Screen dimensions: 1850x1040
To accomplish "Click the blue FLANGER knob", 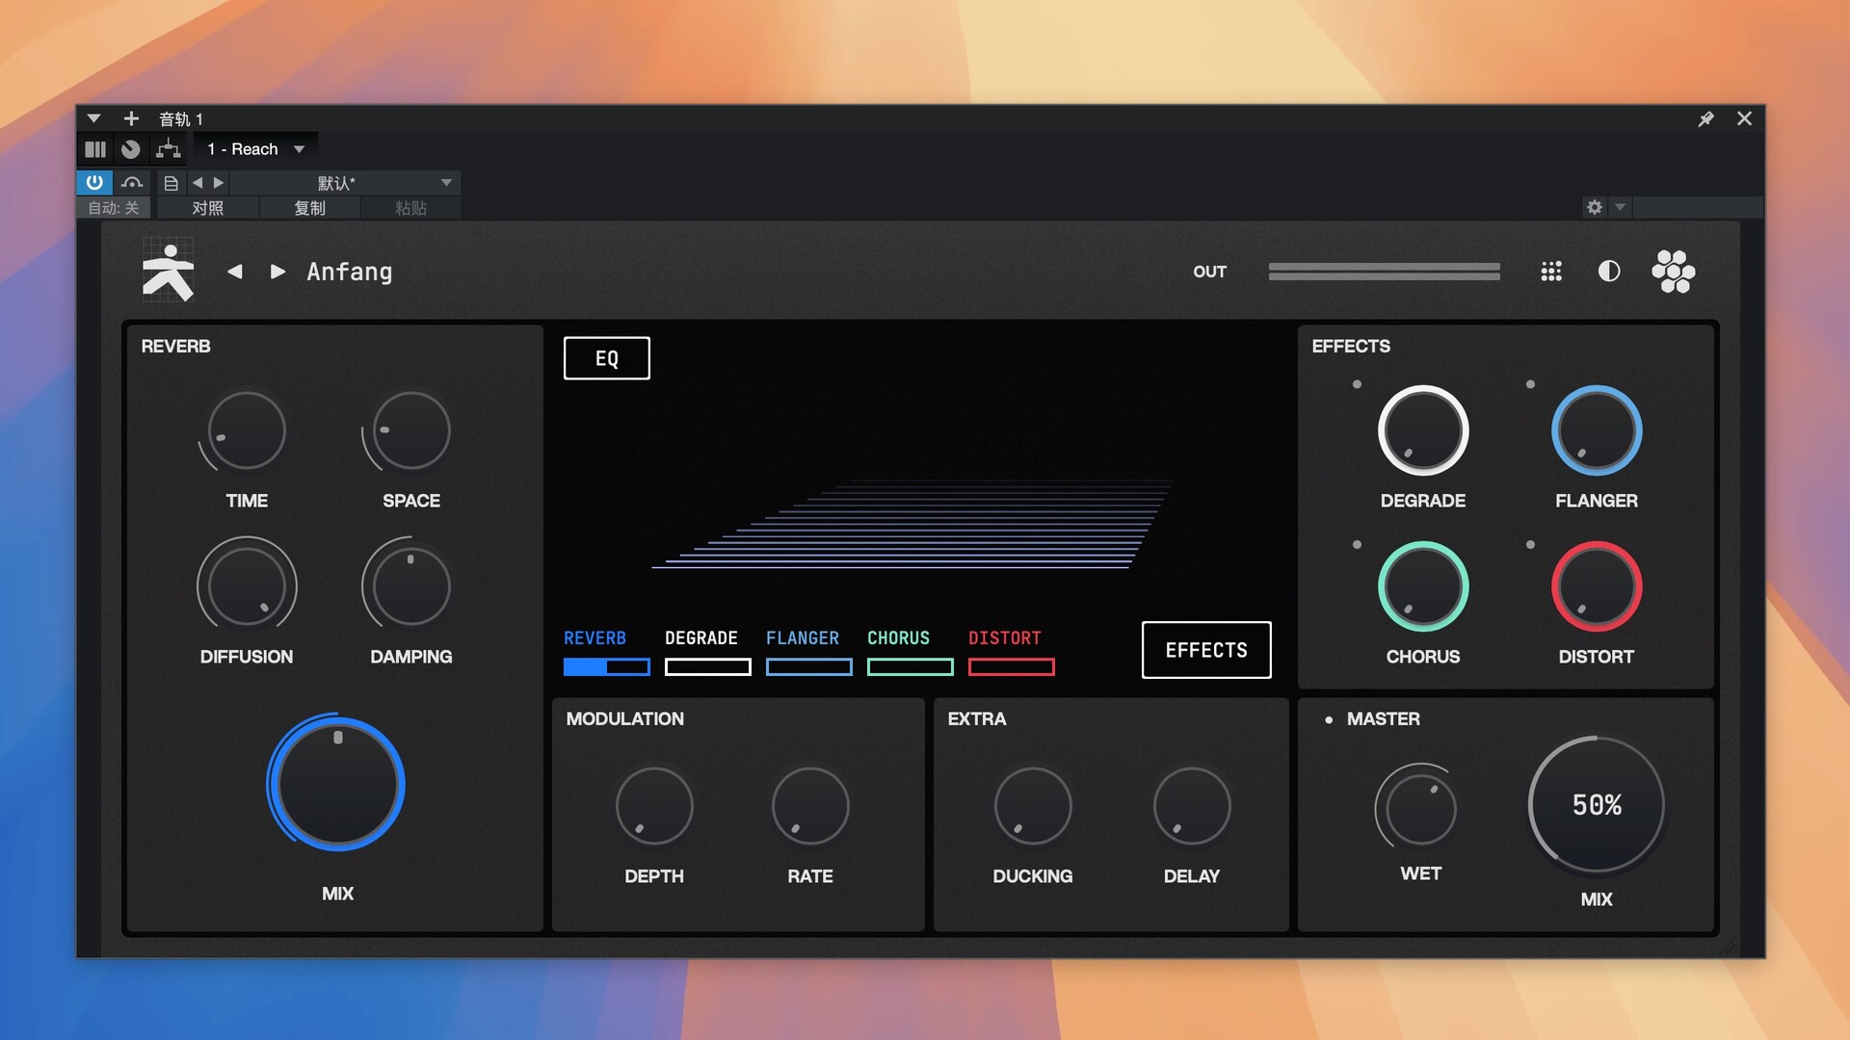I will tap(1597, 430).
